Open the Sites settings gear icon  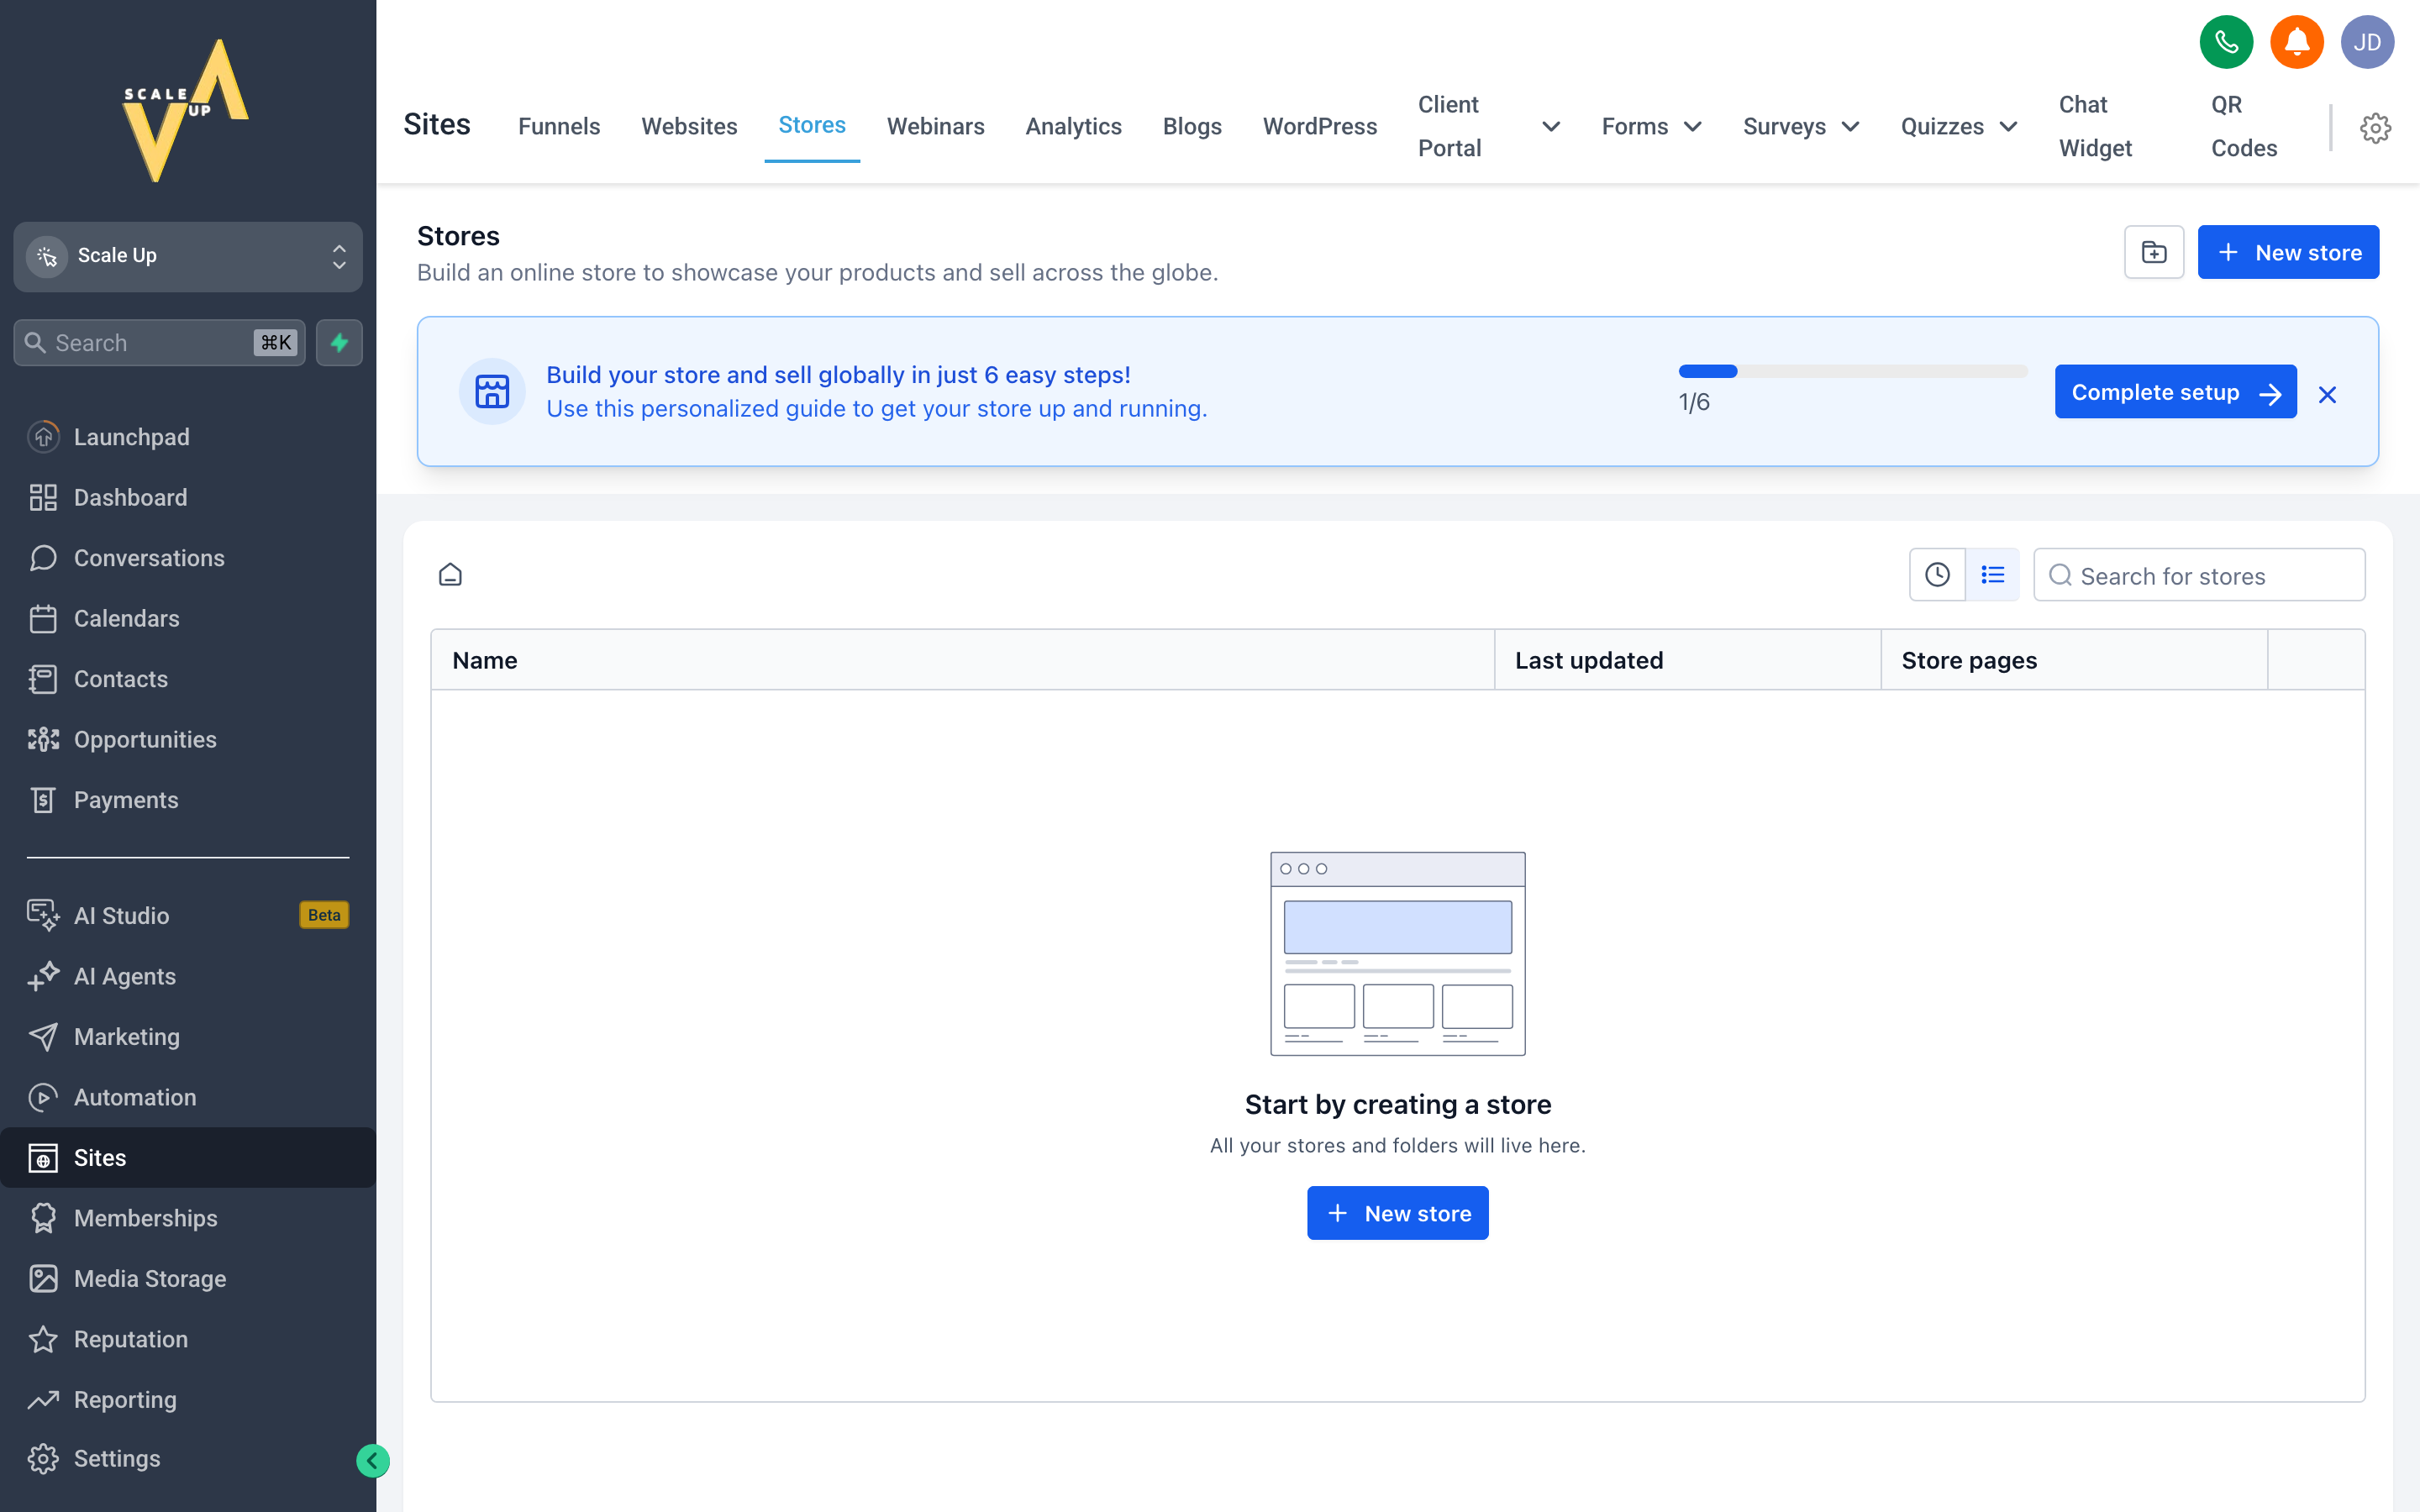click(2375, 127)
